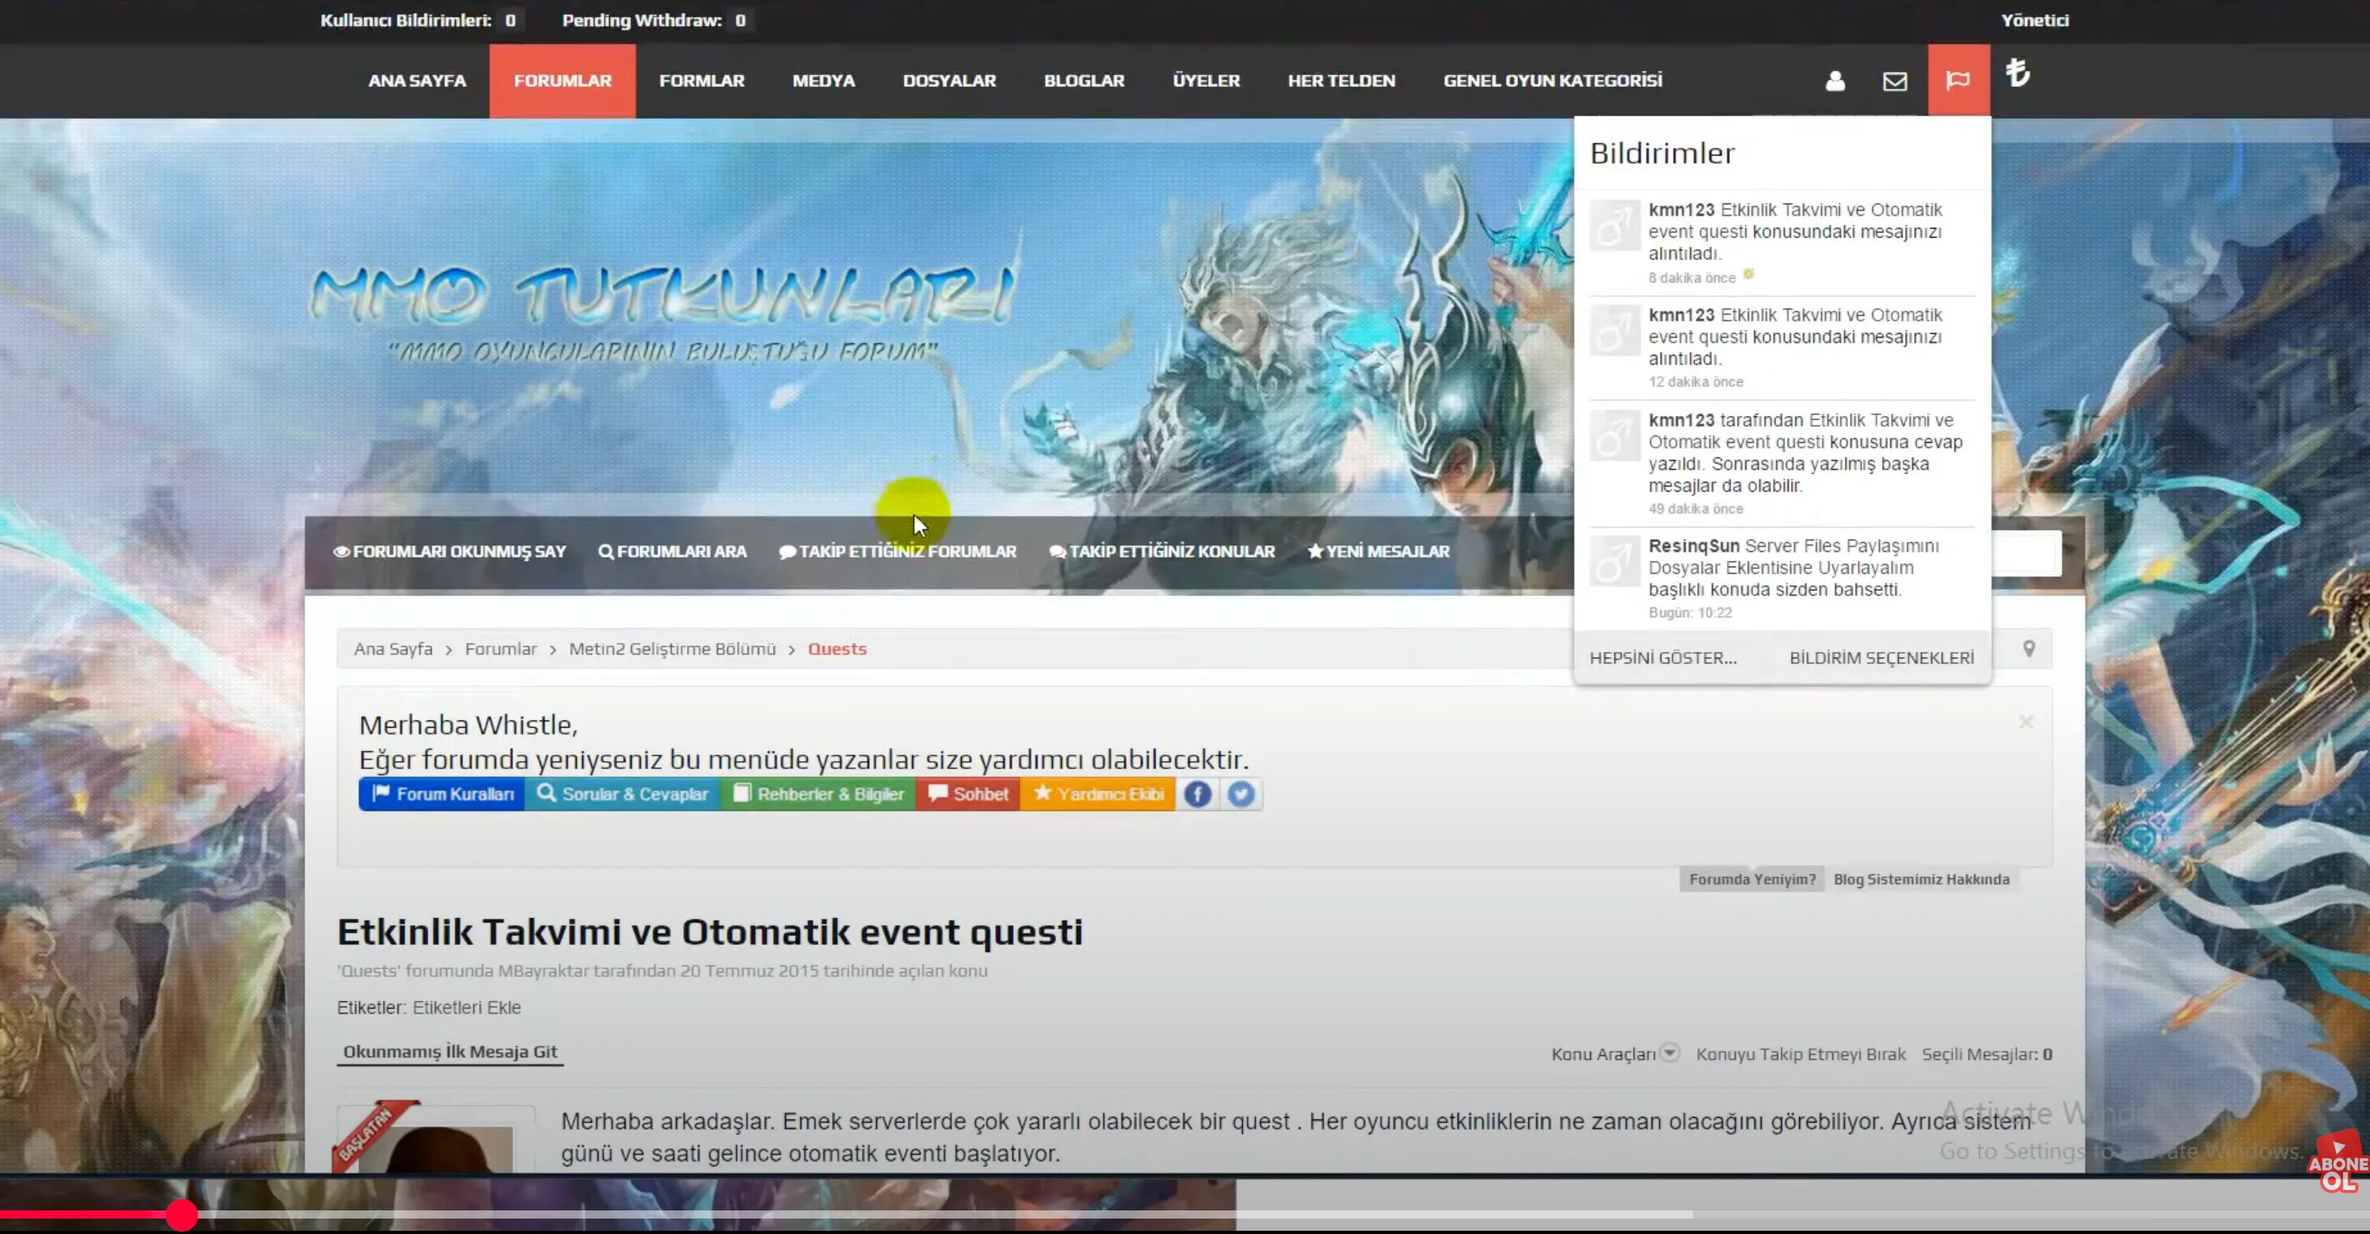Open Rehberler & Bilgiler button

point(818,794)
